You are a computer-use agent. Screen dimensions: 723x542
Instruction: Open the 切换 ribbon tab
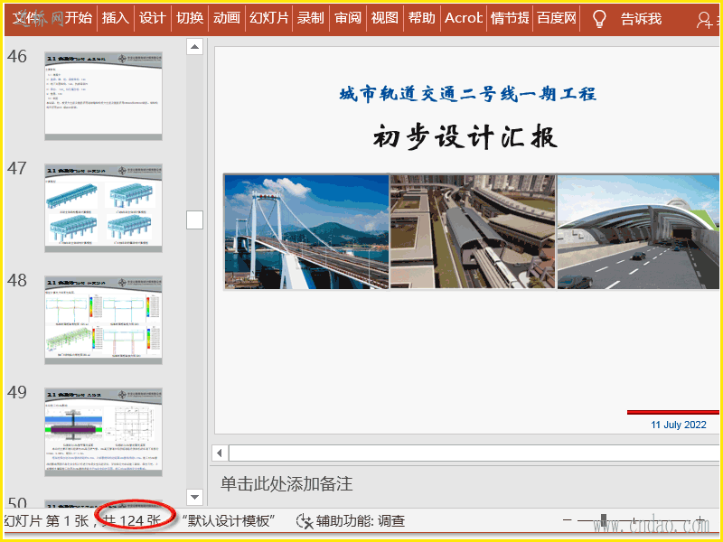190,18
